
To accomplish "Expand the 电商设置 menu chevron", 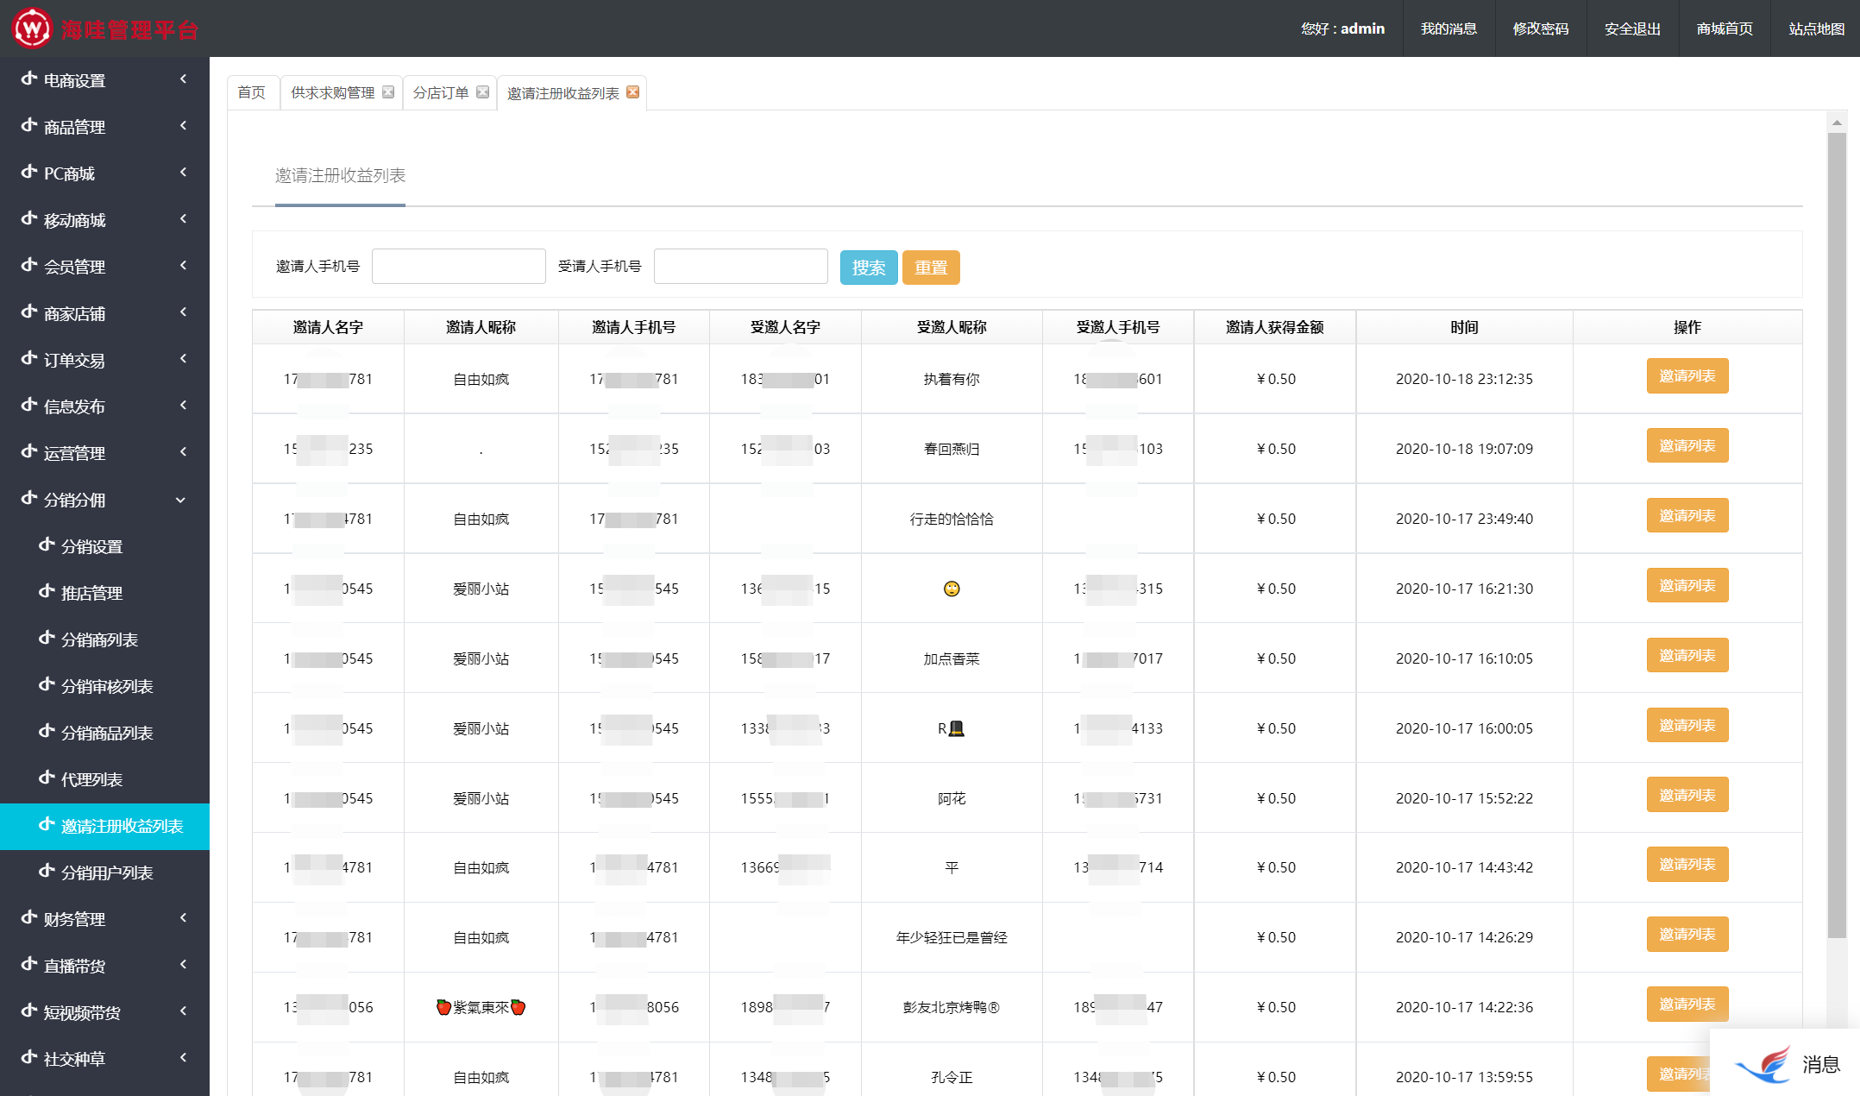I will click(183, 79).
